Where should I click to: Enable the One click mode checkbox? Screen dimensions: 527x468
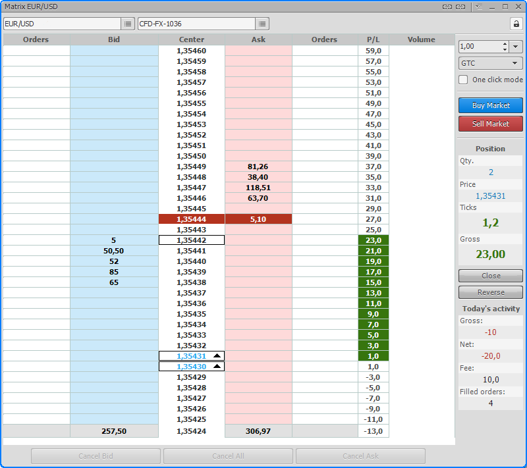[464, 80]
